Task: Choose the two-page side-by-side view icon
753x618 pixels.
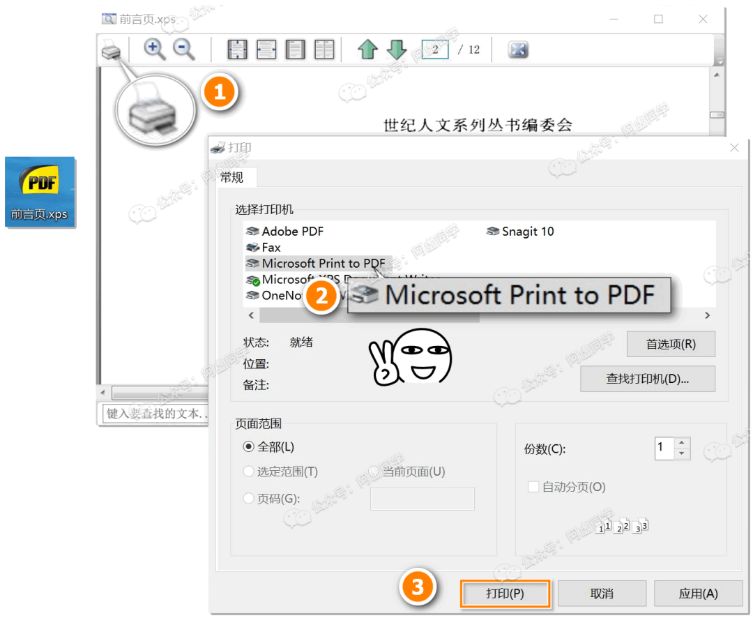Action: 325,50
